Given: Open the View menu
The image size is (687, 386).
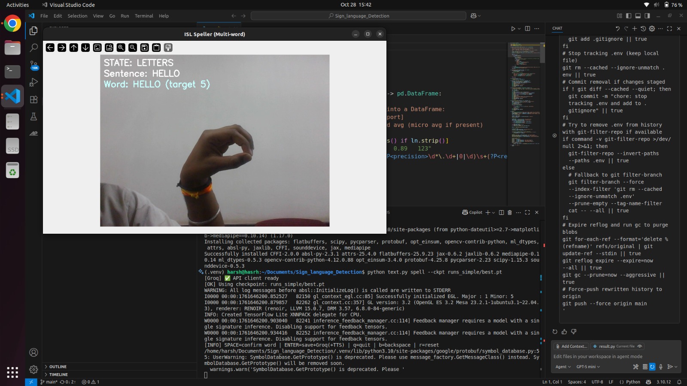Looking at the screenshot, I should coord(98,16).
